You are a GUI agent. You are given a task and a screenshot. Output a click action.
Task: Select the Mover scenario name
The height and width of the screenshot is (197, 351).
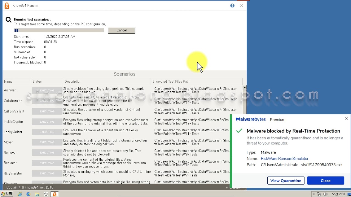pyautogui.click(x=8, y=142)
